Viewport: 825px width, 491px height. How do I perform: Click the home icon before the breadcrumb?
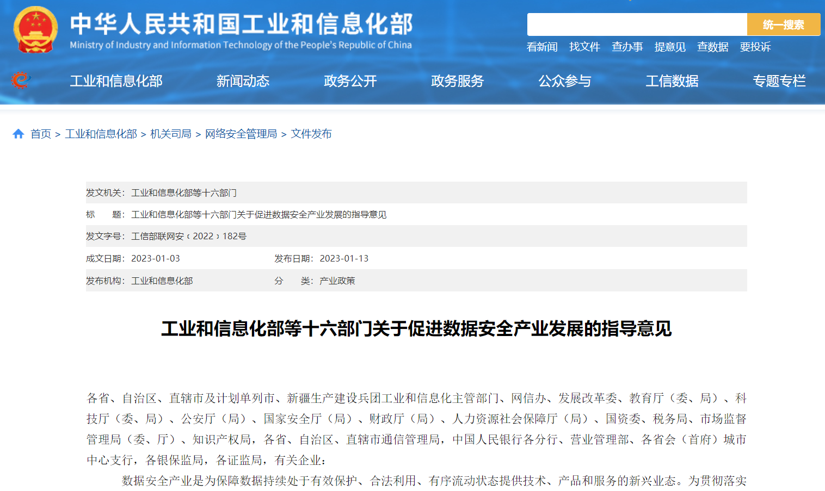18,133
